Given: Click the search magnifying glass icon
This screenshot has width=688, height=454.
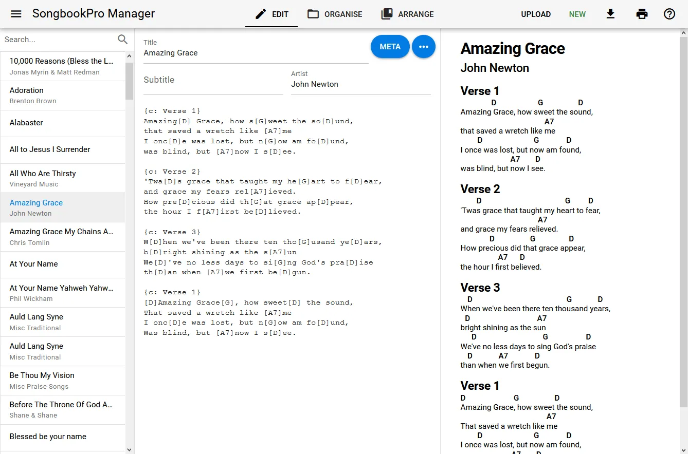Looking at the screenshot, I should 122,39.
